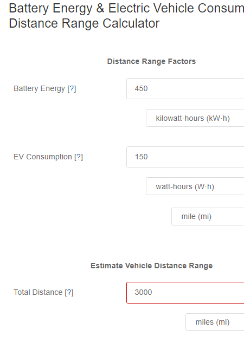The width and height of the screenshot is (244, 342).
Task: Click the Estimate Vehicle Distance Range heading
Action: 151,266
